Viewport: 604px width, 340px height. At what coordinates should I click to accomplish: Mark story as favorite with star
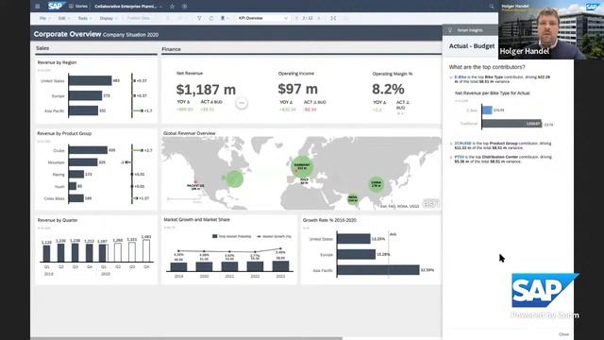[172, 7]
